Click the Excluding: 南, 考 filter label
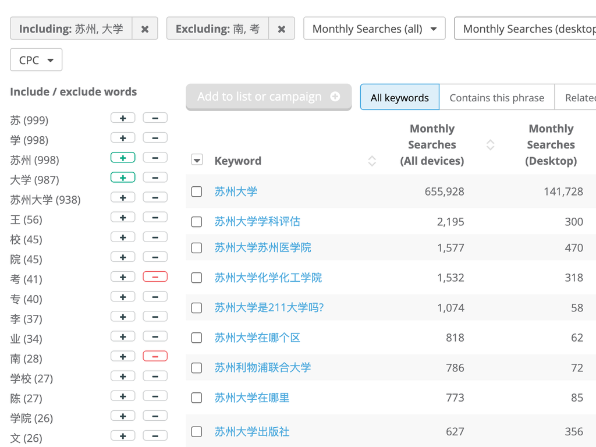596x447 pixels. (218, 29)
